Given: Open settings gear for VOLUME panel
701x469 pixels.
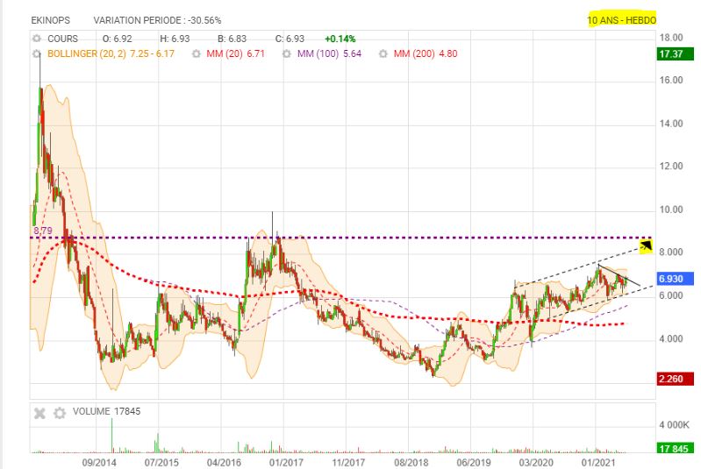Looking at the screenshot, I should (60, 413).
